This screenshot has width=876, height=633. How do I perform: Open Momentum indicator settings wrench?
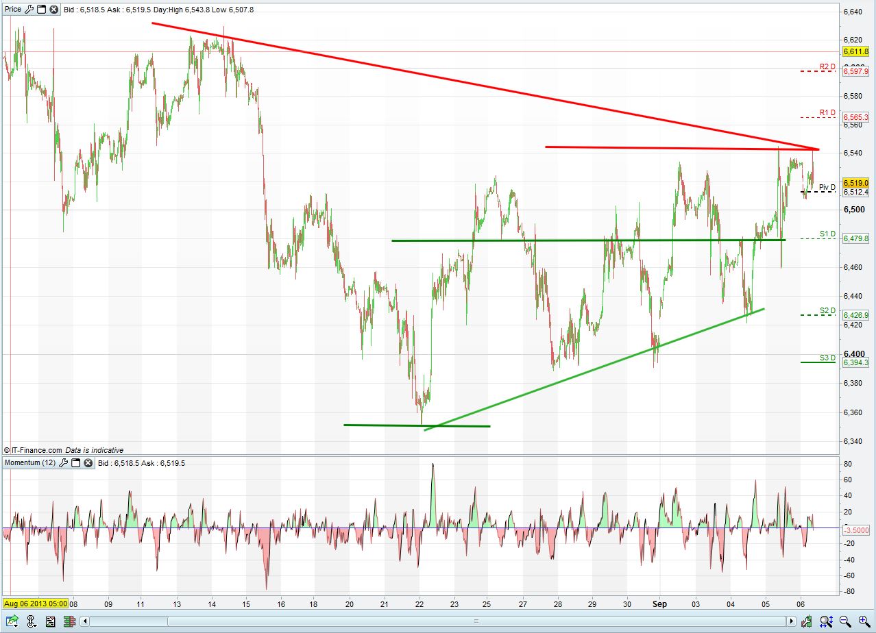[64, 463]
